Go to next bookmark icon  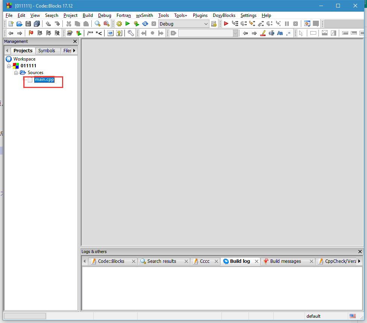click(x=49, y=33)
